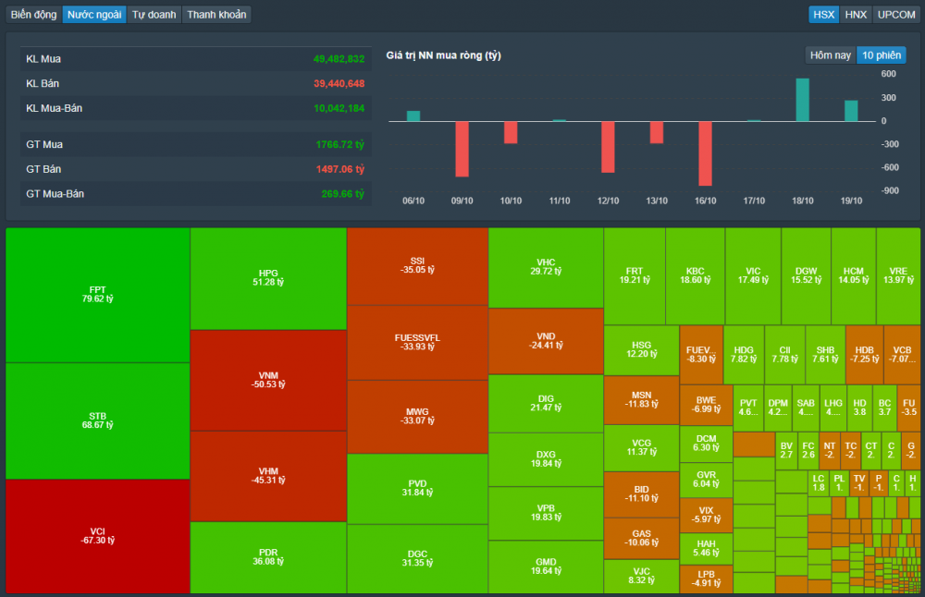Open the VRE 13.97 tỷ tile
The width and height of the screenshot is (925, 597).
(x=898, y=275)
